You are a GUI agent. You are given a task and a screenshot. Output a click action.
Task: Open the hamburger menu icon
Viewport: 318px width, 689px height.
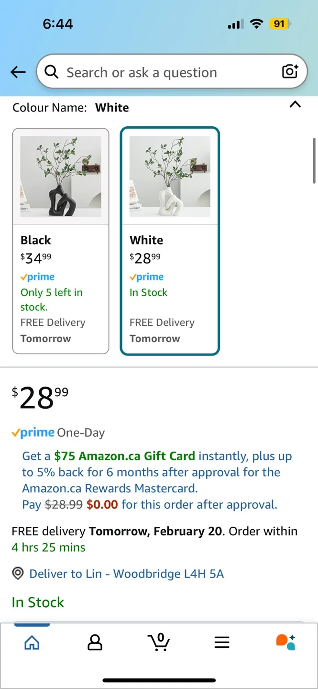(222, 643)
